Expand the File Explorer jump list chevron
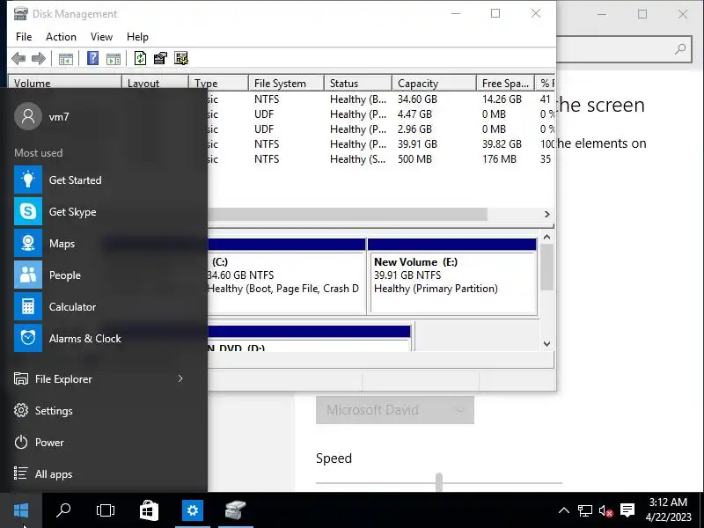The width and height of the screenshot is (704, 528). click(180, 378)
